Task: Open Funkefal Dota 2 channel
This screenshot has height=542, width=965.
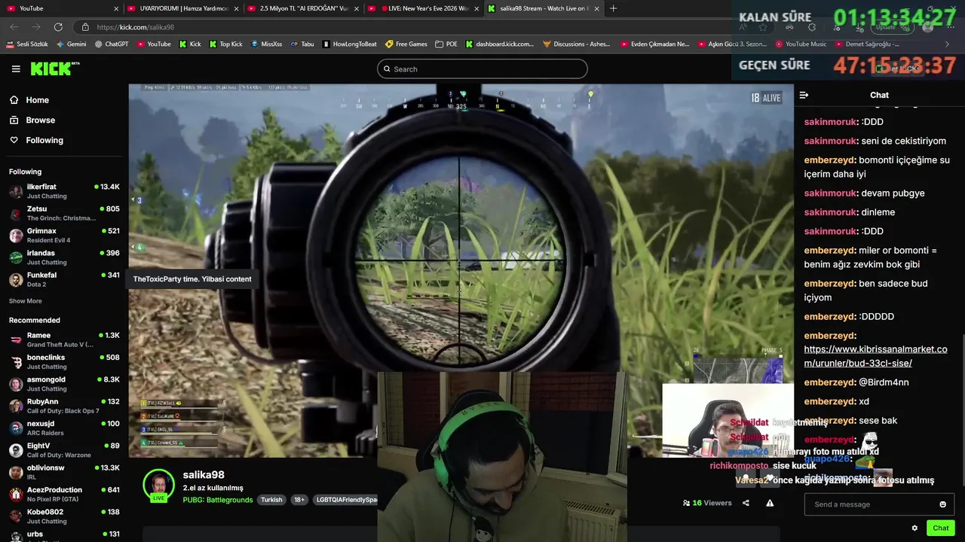Action: [64, 279]
